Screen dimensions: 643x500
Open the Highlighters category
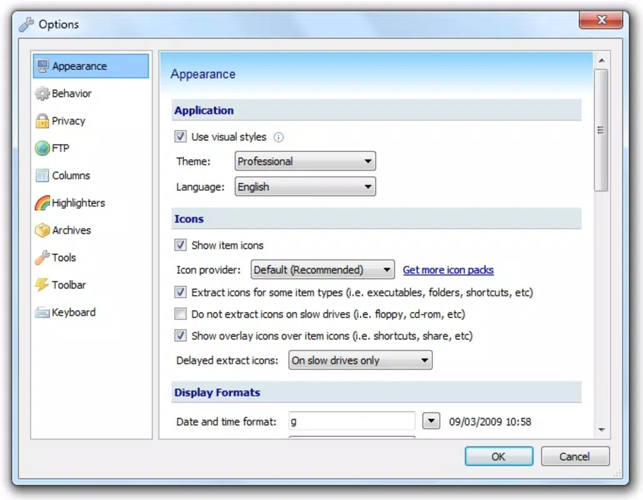78,202
